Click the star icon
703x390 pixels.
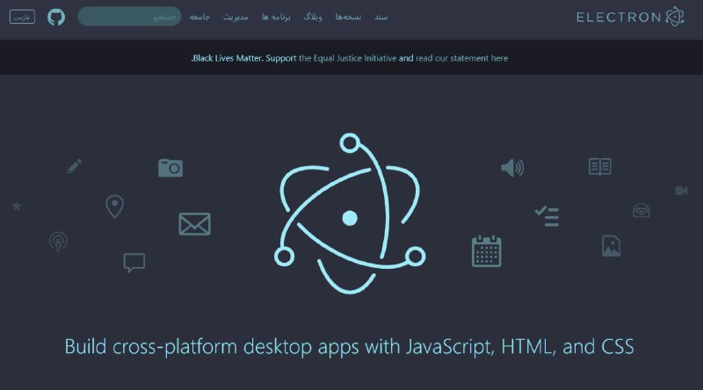[x=17, y=206]
